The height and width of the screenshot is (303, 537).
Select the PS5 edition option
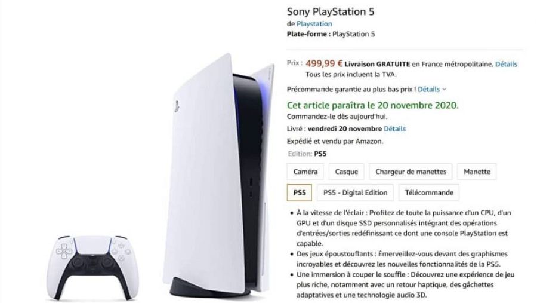300,192
